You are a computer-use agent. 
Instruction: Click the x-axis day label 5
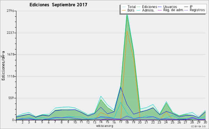coord(42,122)
